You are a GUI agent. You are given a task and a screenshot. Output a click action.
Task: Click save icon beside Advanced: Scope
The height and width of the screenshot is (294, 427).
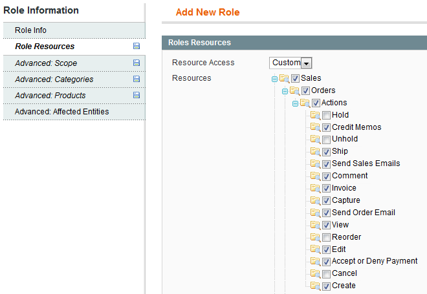click(137, 63)
